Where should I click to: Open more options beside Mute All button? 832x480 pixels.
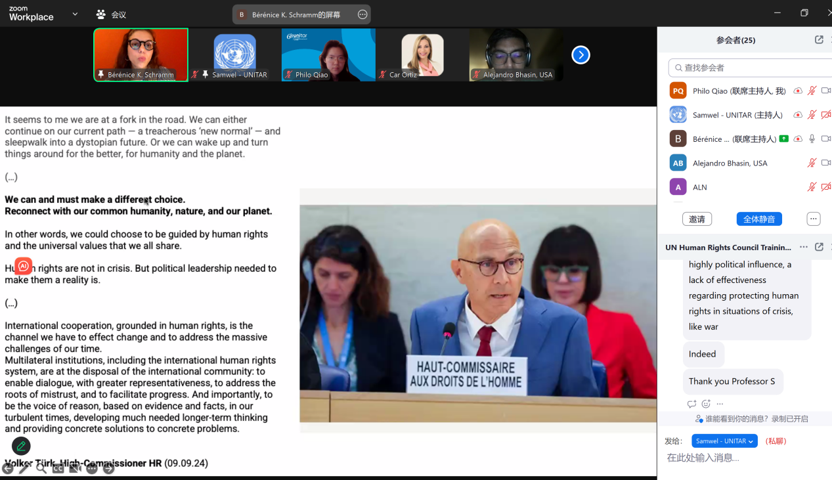coord(813,219)
